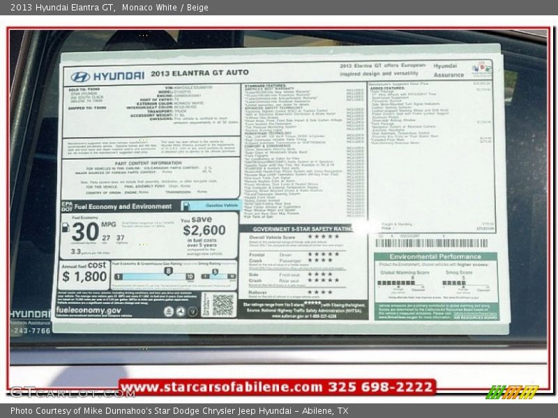
Task: Click the round agency seals beside fueleconomy.gov
Action: pyautogui.click(x=181, y=311)
